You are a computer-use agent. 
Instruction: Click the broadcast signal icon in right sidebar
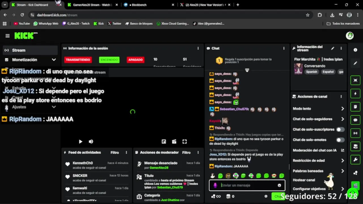pyautogui.click(x=355, y=133)
